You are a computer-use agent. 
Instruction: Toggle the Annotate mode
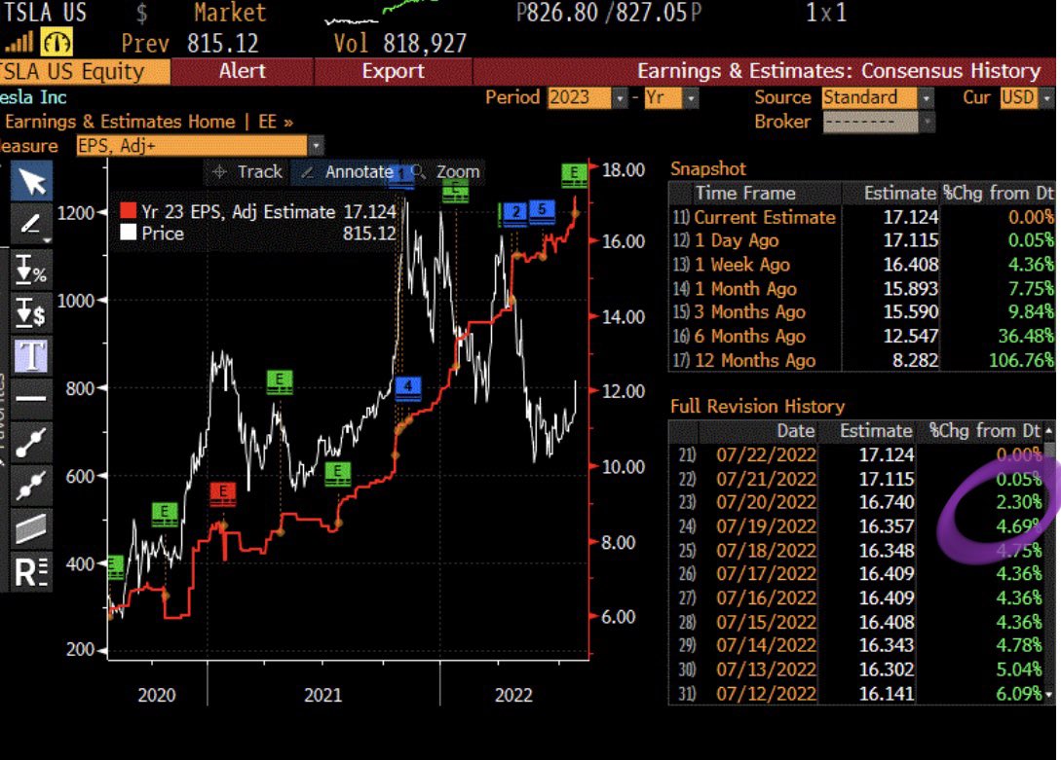click(x=348, y=171)
